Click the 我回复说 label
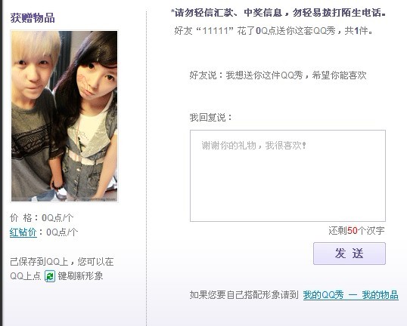The image size is (407, 326). coord(210,118)
